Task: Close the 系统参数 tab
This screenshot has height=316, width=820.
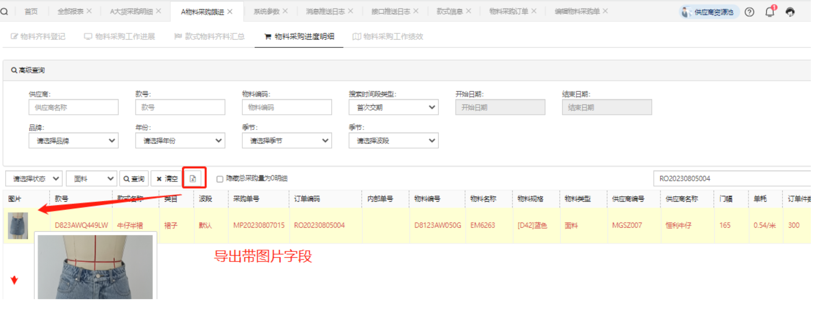Action: point(285,11)
